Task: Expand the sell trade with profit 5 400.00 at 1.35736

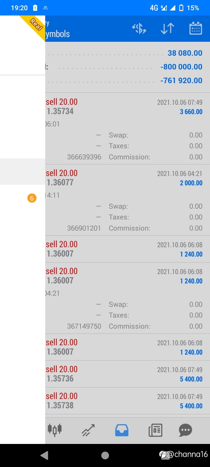Action: point(127,374)
